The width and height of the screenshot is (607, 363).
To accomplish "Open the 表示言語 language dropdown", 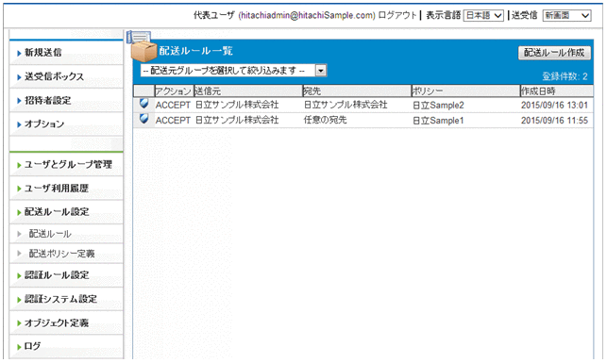I will click(483, 15).
